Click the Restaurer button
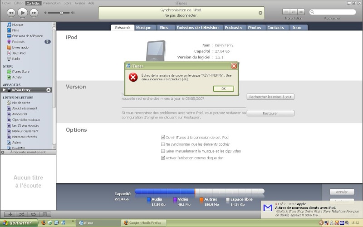363x227 pixels. [x=270, y=113]
